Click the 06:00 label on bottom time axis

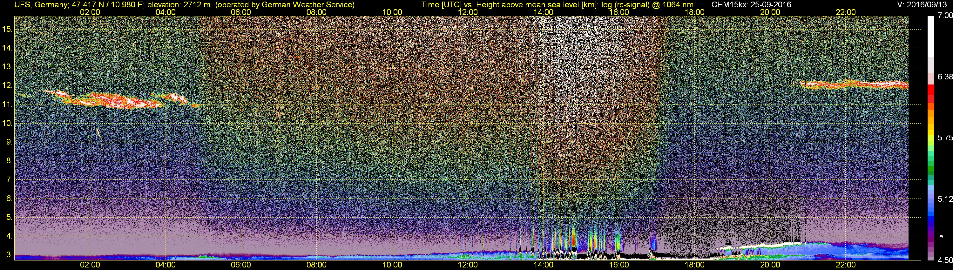click(x=241, y=265)
